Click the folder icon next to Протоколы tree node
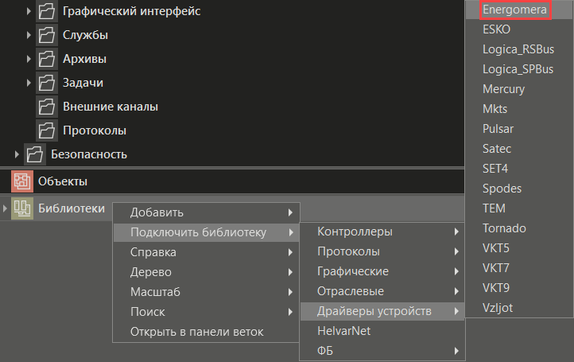This screenshot has height=362, width=574. [47, 130]
